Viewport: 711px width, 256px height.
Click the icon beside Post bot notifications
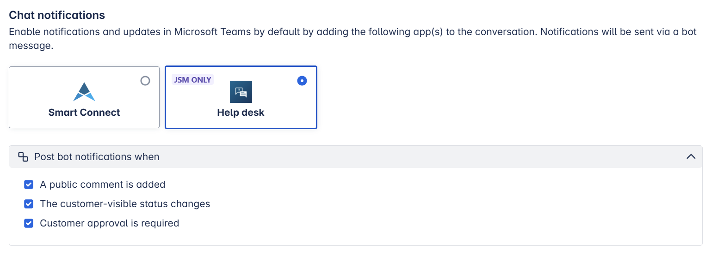(x=23, y=157)
